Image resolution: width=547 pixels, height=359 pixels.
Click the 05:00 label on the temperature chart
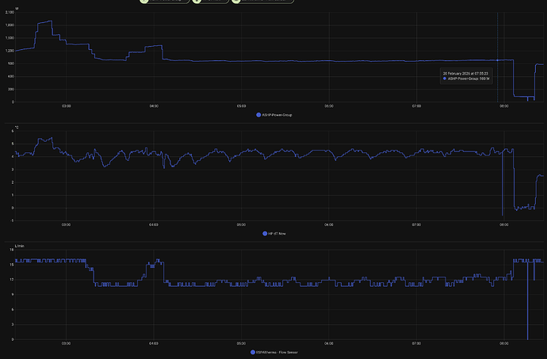[x=241, y=224]
